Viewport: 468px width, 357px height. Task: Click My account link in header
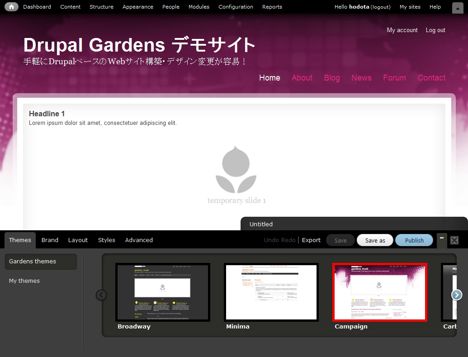coord(402,30)
